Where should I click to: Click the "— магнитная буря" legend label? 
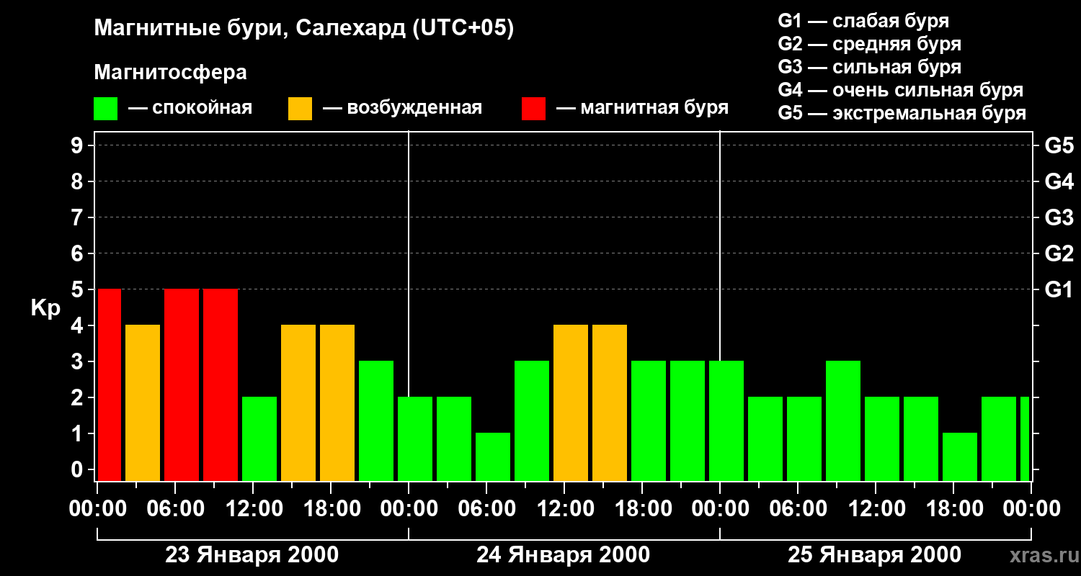[643, 108]
